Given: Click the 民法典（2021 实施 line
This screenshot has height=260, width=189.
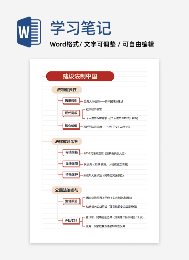Looking at the screenshot, I should [106, 165].
